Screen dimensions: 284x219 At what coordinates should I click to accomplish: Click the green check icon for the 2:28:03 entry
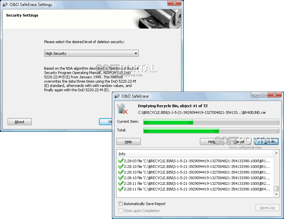pyautogui.click(x=120, y=161)
